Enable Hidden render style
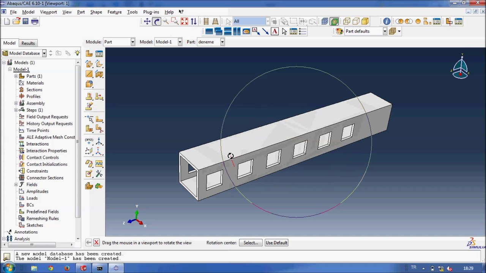Image resolution: width=486 pixels, height=273 pixels. point(356,21)
